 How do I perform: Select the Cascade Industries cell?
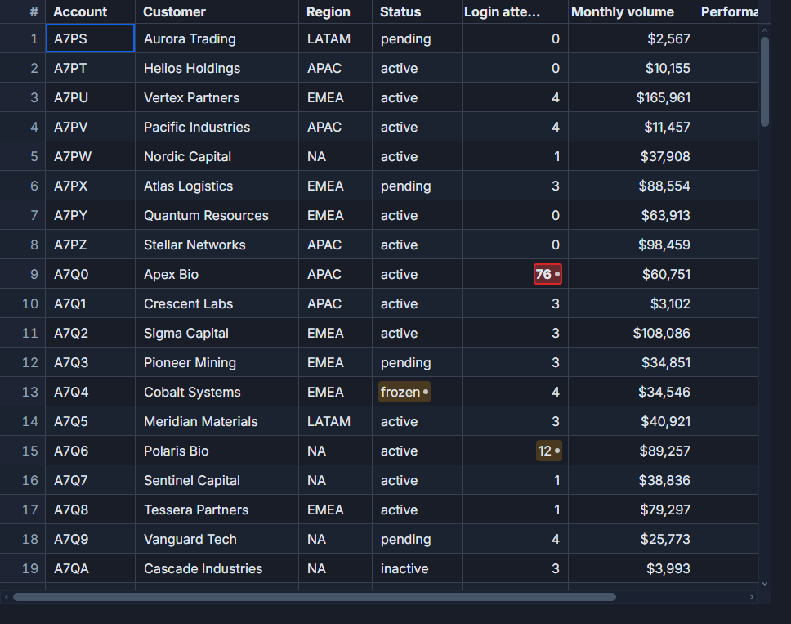coord(217,568)
